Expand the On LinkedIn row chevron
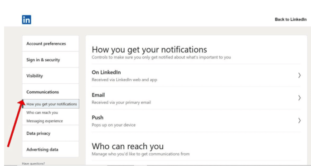 coord(299,75)
